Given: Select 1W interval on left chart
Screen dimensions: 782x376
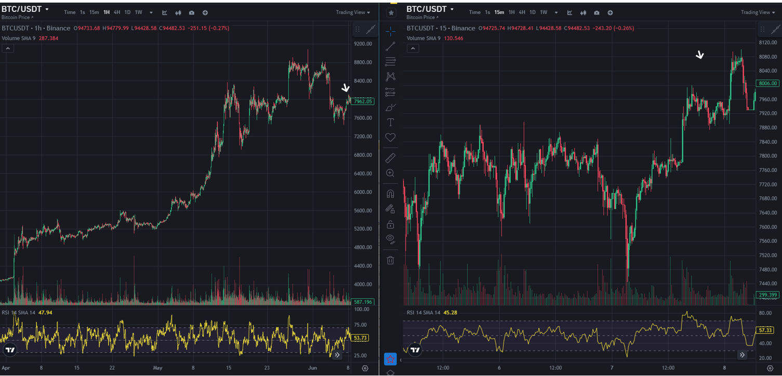Looking at the screenshot, I should tap(138, 12).
